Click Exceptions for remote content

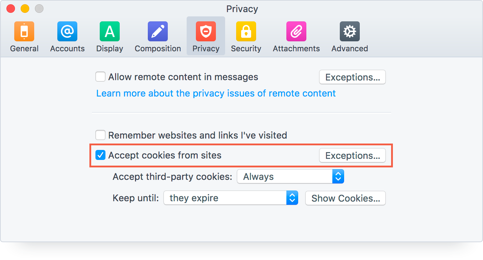click(352, 77)
